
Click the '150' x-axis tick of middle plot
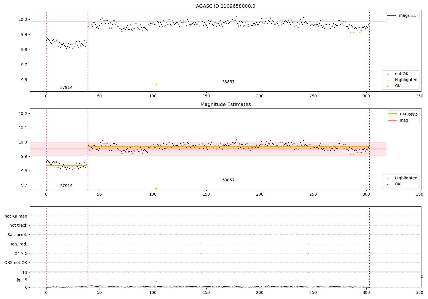[x=206, y=194]
